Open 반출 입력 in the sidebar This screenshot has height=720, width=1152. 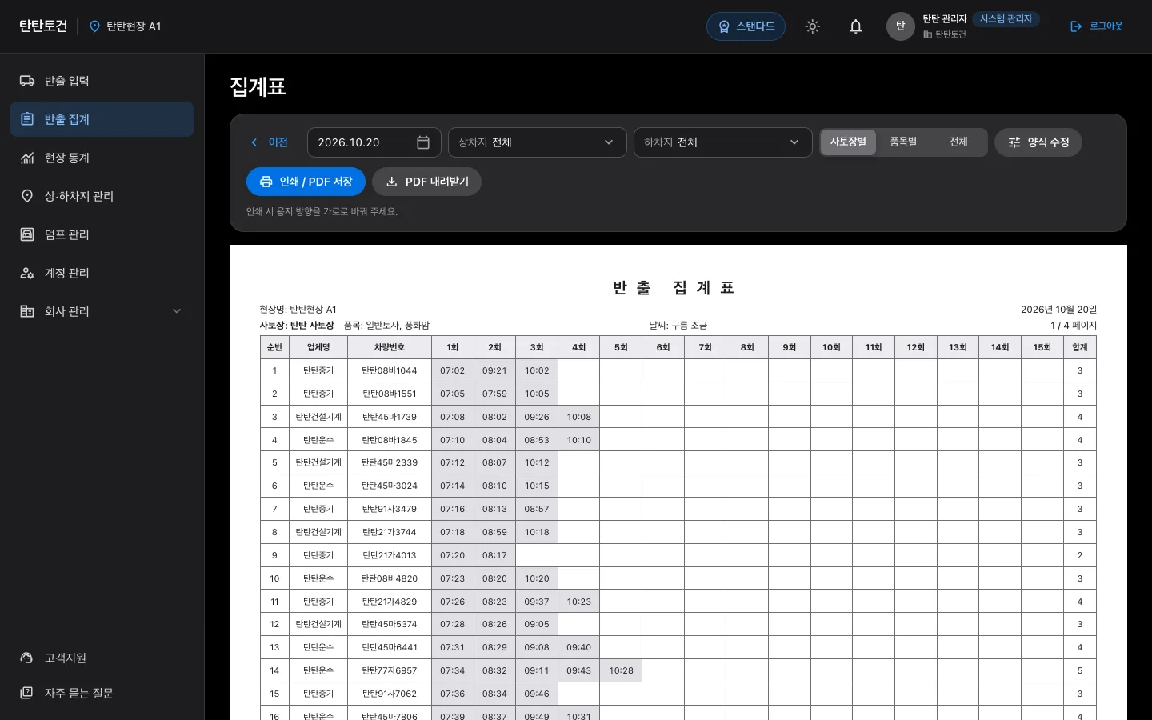click(x=102, y=81)
